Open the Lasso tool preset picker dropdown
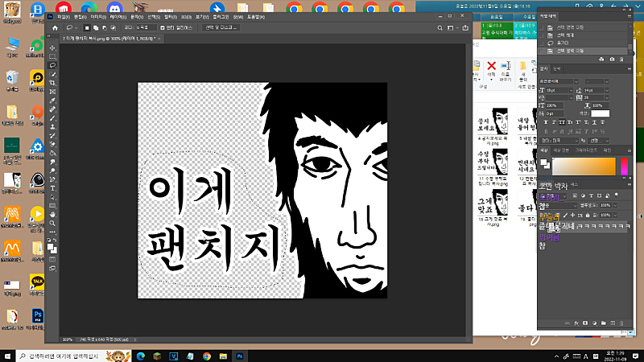Viewport: 644px width, 362px height. [75, 27]
